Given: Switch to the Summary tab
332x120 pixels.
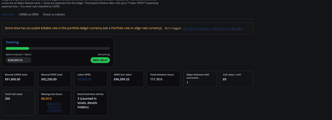Looking at the screenshot, I should pos(8,14).
